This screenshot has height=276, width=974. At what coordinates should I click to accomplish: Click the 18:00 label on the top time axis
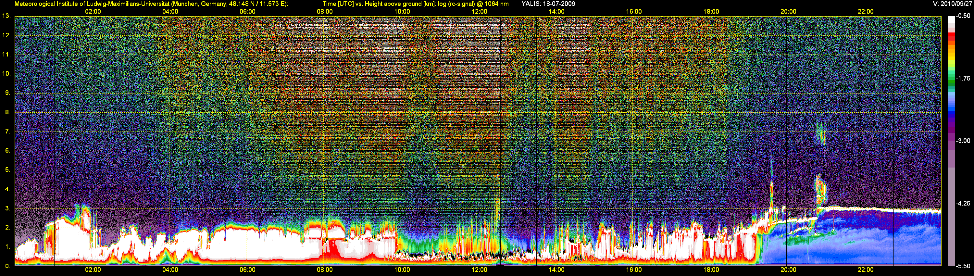(711, 12)
